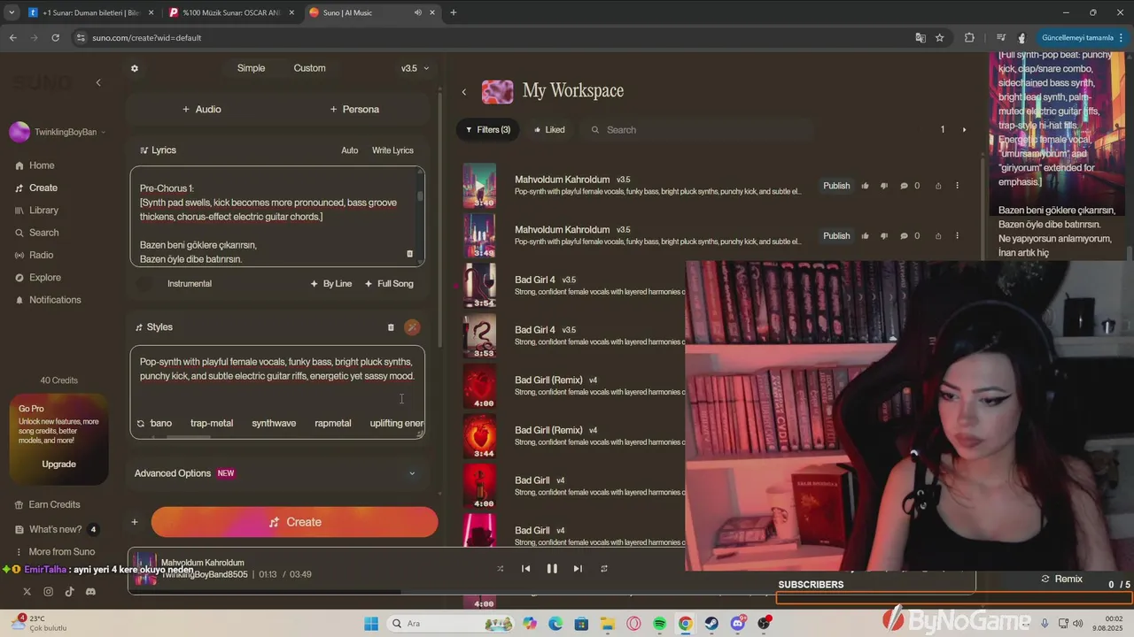Click the plus icon beside Create

(135, 522)
